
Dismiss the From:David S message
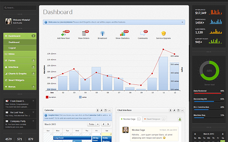(33, 101)
